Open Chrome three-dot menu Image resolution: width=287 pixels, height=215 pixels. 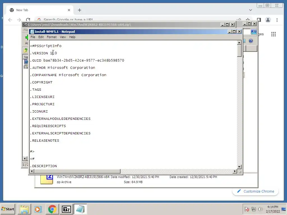click(277, 20)
